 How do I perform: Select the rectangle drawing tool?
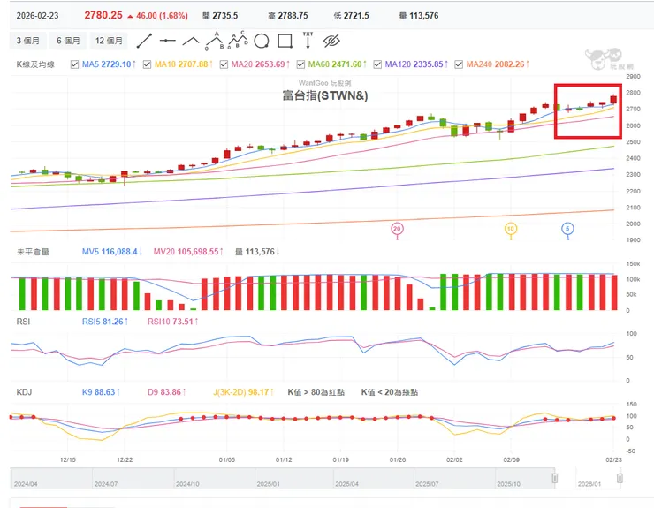(285, 41)
